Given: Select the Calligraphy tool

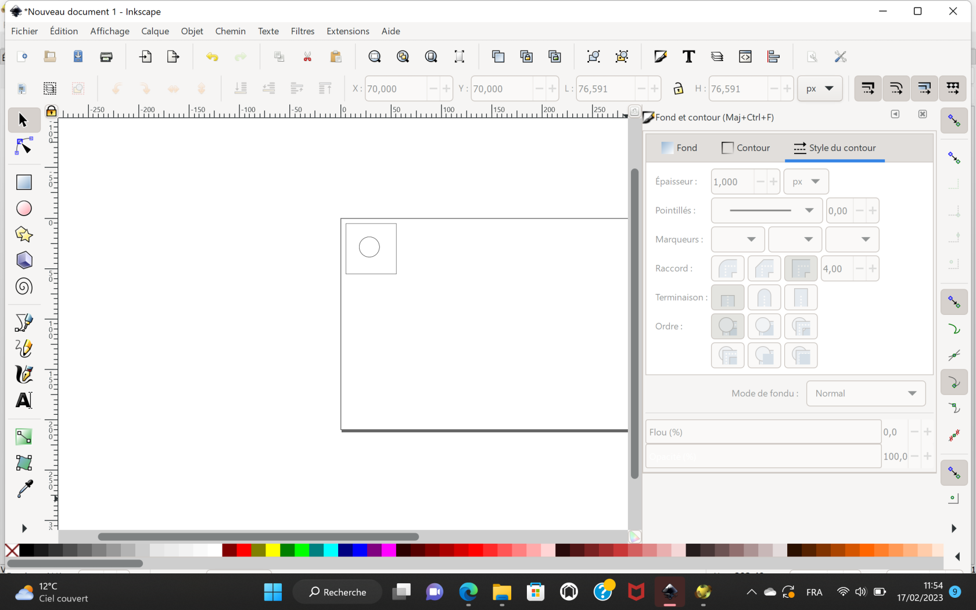Looking at the screenshot, I should tap(23, 374).
